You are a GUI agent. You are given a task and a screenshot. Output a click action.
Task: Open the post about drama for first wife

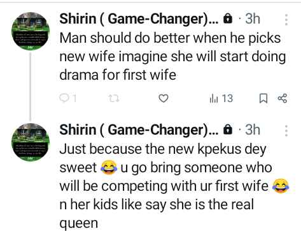pos(172,57)
